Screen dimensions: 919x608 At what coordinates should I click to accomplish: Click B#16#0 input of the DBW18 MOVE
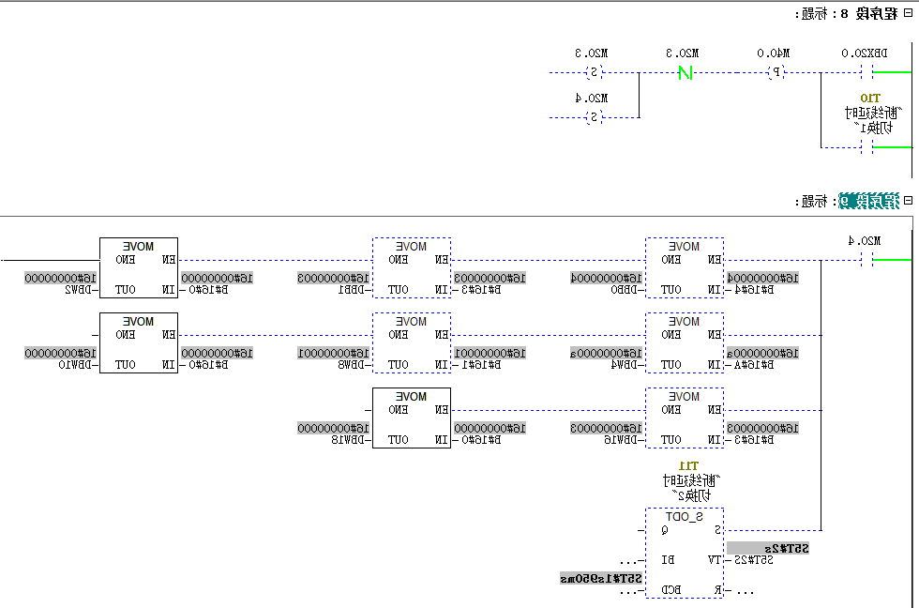481,440
